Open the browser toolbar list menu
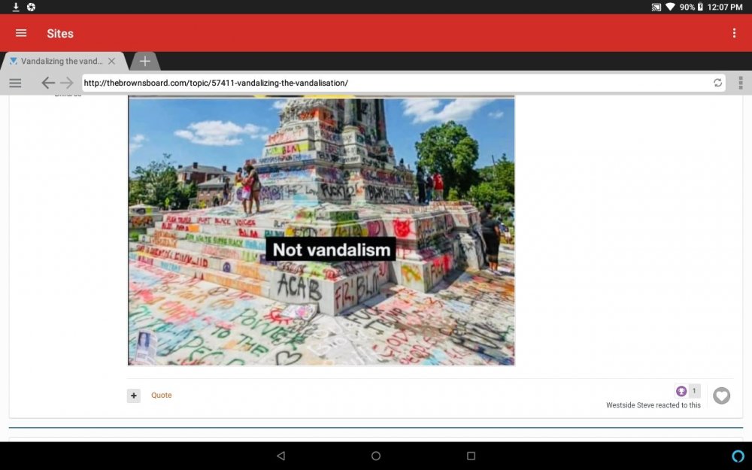Image resolution: width=752 pixels, height=470 pixels. (x=15, y=83)
